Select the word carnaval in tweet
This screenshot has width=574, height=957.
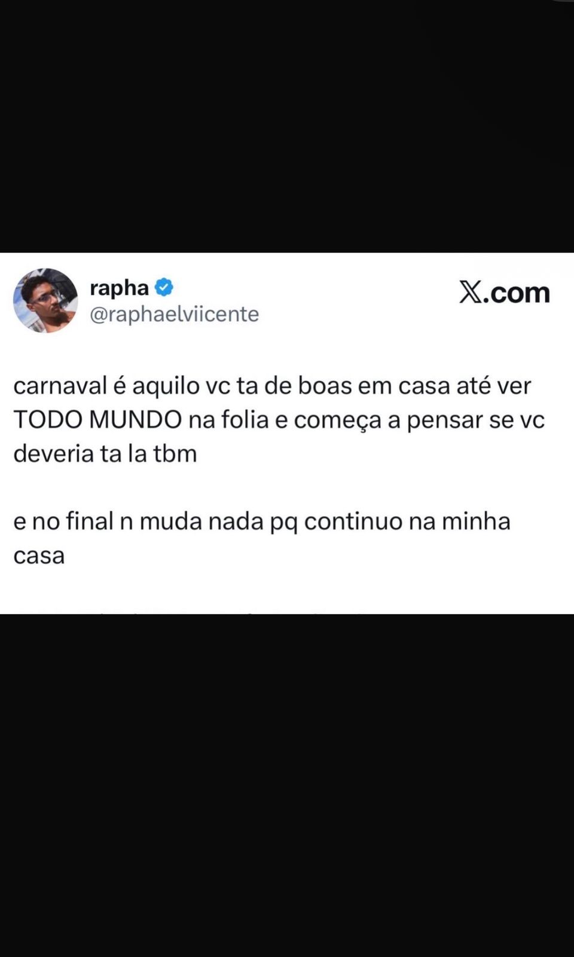(60, 386)
